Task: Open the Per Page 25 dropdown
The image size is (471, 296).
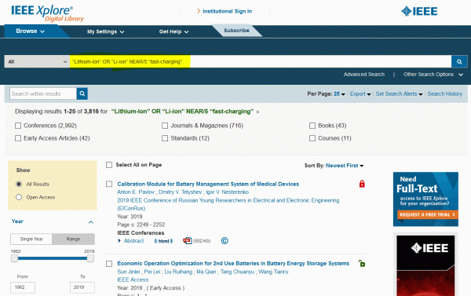Action: [x=339, y=94]
